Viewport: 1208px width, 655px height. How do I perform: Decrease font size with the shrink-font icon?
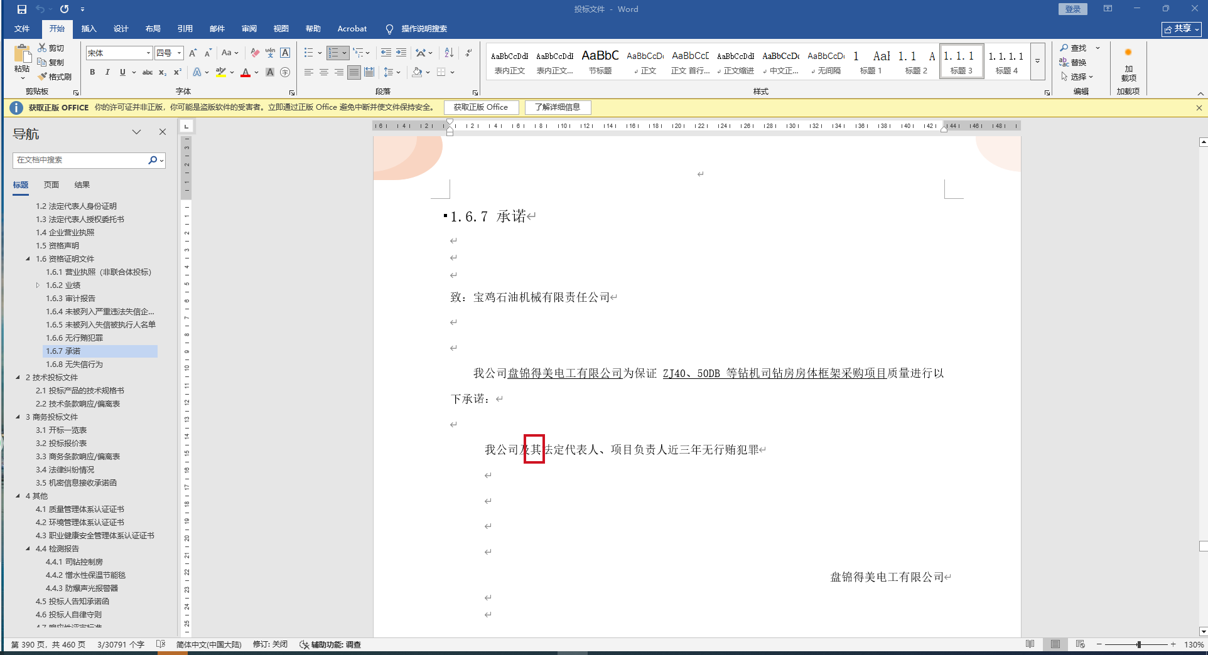pos(208,53)
